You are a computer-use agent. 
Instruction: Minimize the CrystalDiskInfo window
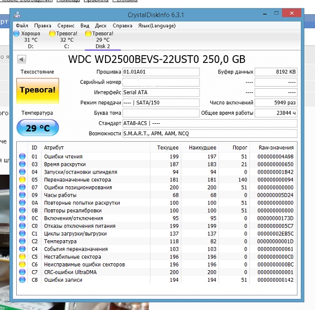coord(265,14)
